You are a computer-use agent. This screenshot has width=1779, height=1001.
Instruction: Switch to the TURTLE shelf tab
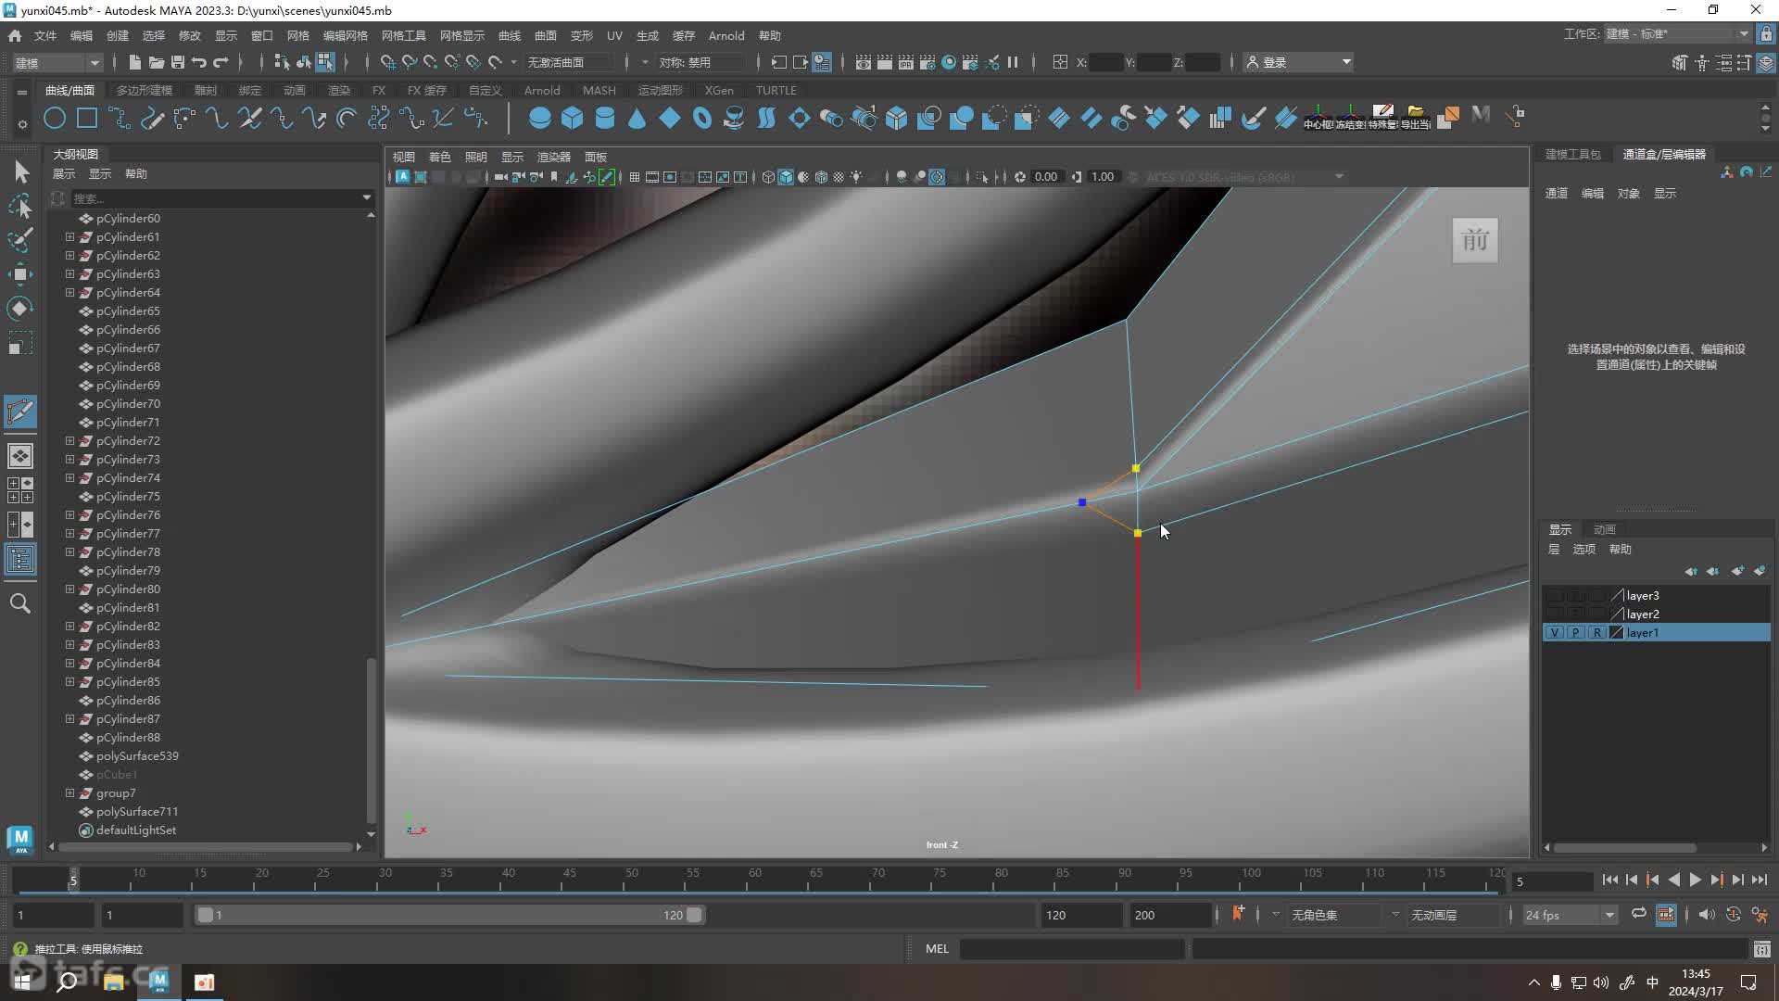click(776, 90)
